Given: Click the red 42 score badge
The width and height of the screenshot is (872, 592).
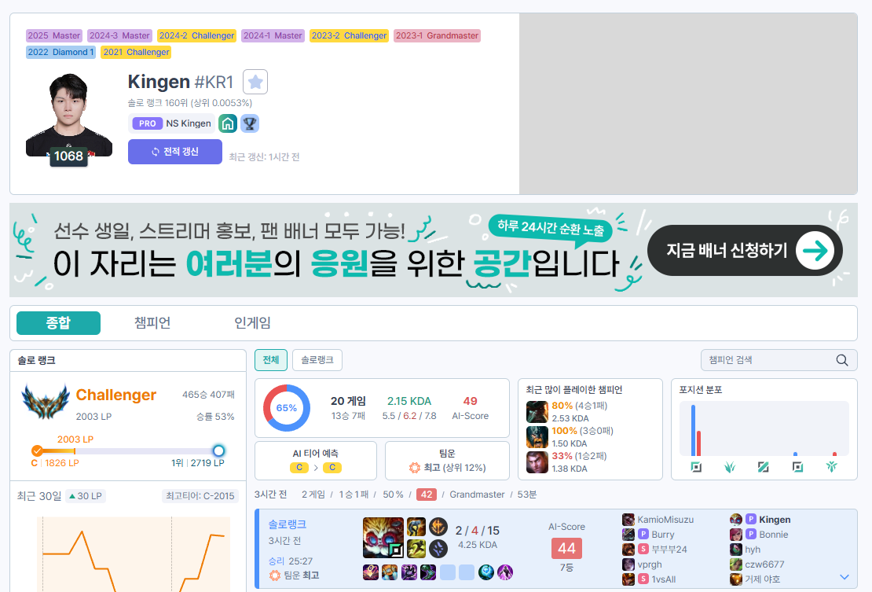Looking at the screenshot, I should tap(427, 495).
